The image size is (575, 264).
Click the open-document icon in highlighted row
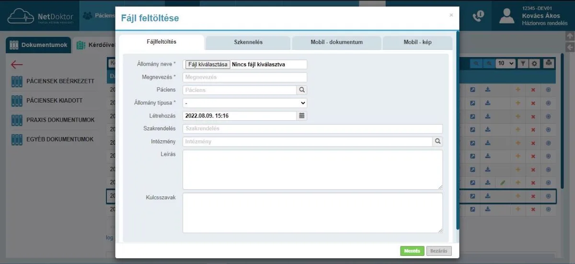click(472, 196)
